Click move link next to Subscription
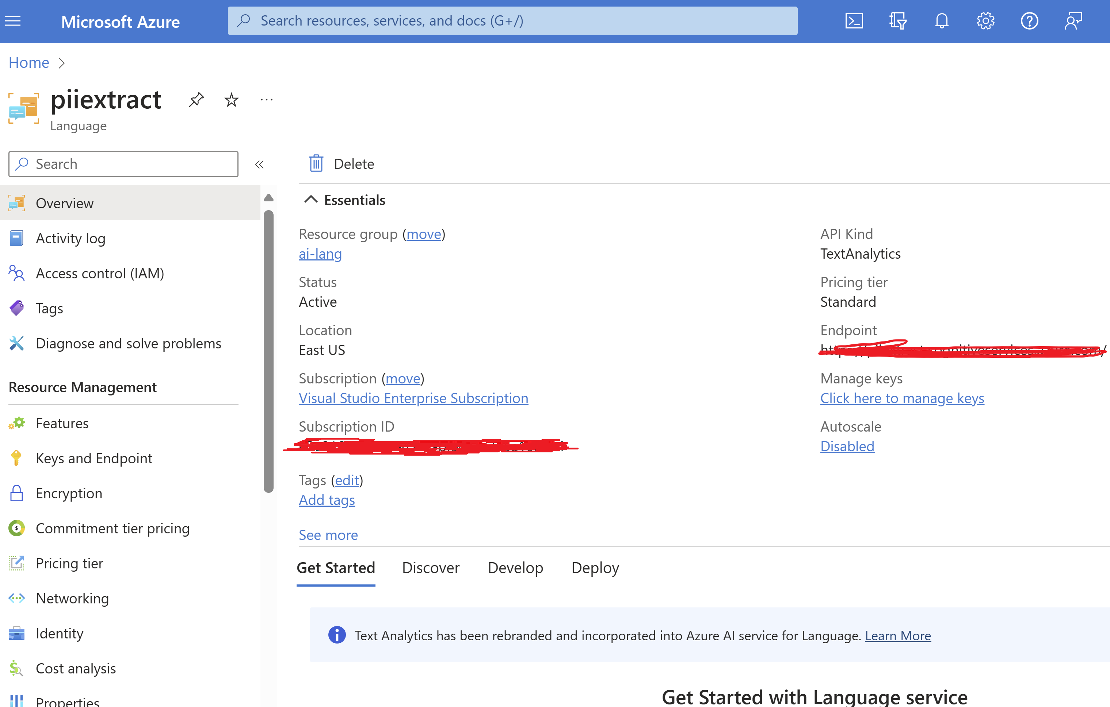The width and height of the screenshot is (1110, 707). coord(403,378)
